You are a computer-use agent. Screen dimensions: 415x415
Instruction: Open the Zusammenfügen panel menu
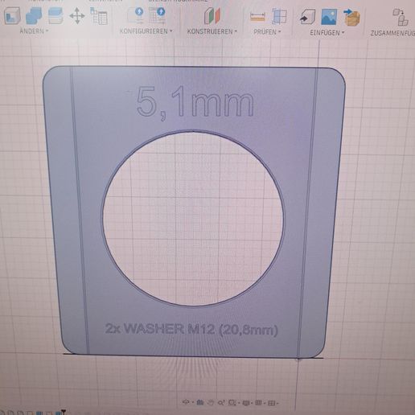click(392, 33)
